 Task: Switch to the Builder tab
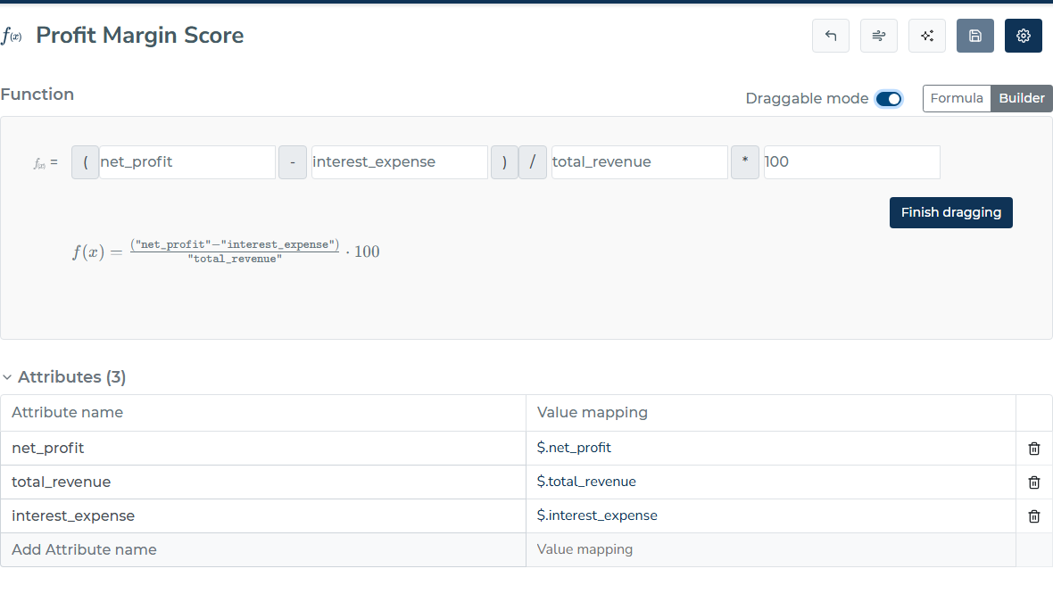[1022, 98]
